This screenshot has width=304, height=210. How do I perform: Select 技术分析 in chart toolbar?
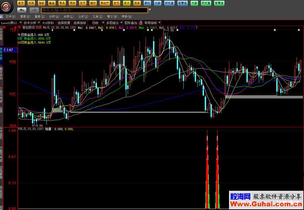coord(30,23)
